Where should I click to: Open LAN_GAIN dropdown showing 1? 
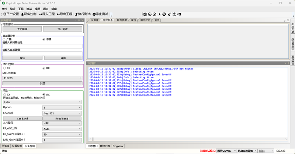click(62, 140)
